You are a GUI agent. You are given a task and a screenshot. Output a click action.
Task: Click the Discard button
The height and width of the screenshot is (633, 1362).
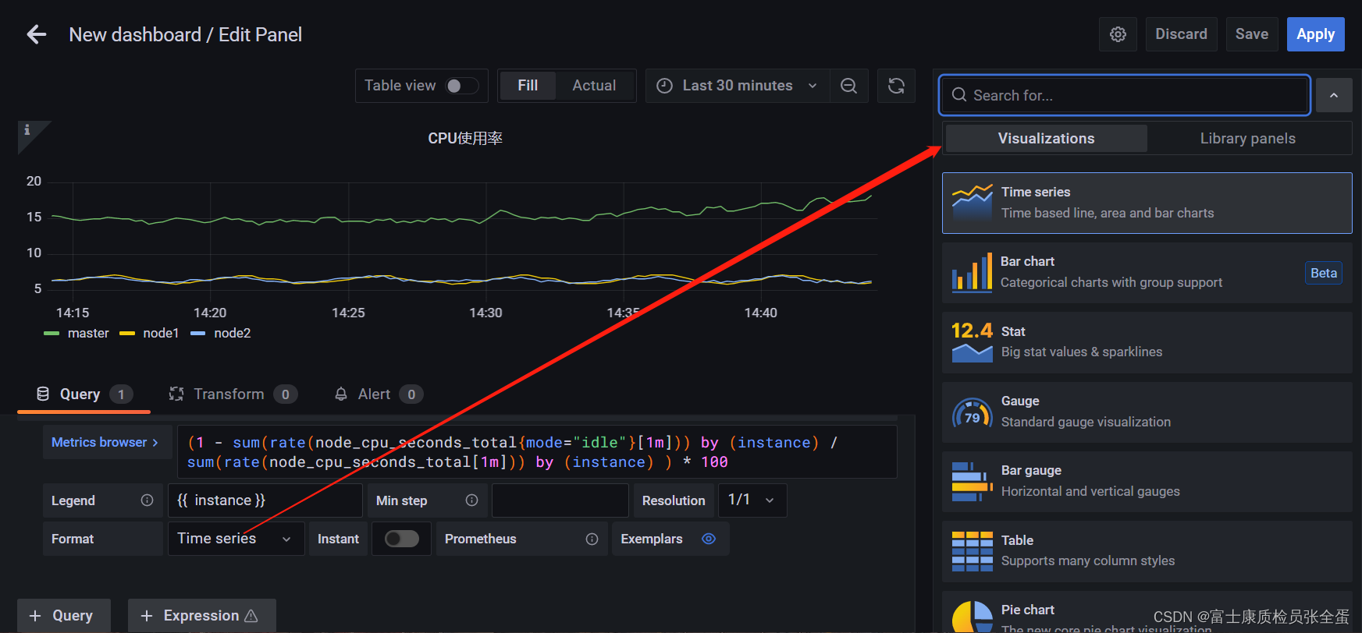point(1181,34)
